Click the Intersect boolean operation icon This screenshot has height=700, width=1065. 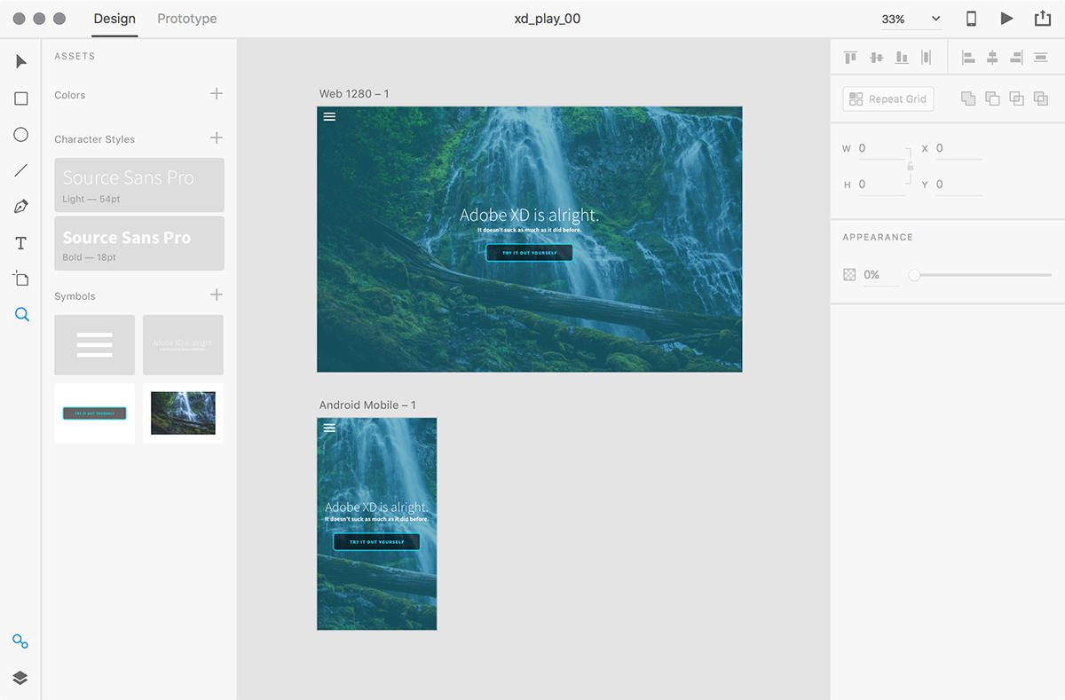click(1017, 98)
